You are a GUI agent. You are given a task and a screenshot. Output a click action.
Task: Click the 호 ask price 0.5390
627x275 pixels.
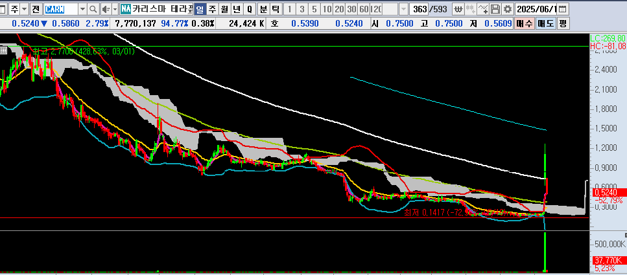[x=305, y=23]
